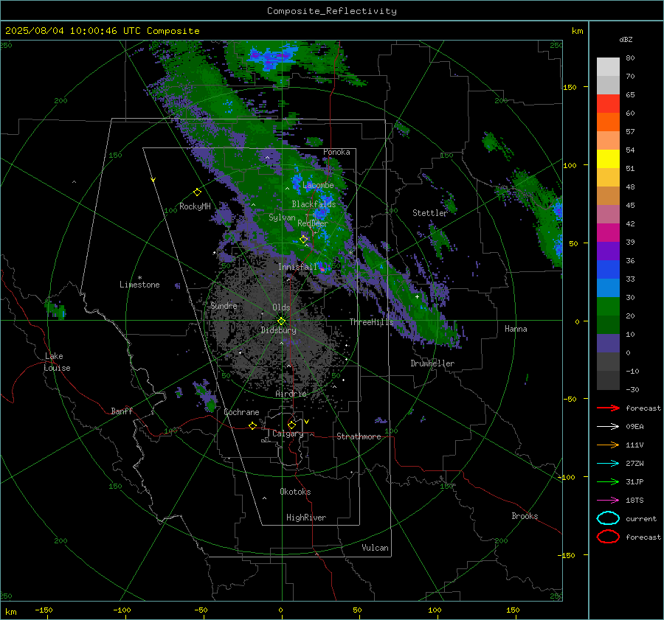This screenshot has width=664, height=620.
Task: Choose the magenta 18TS arrow legend icon
Action: click(608, 501)
